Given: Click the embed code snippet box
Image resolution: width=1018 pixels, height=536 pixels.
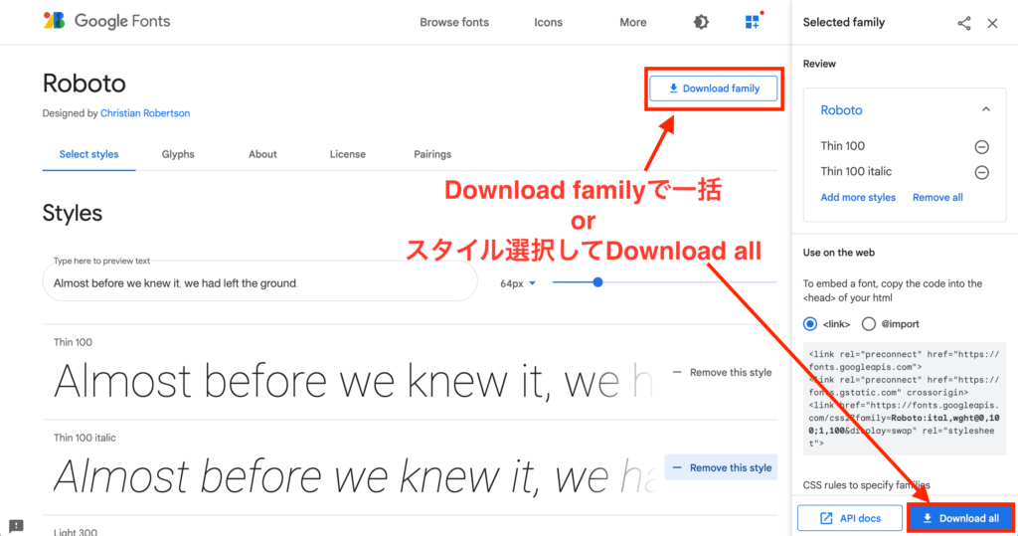Looking at the screenshot, I should pos(904,398).
